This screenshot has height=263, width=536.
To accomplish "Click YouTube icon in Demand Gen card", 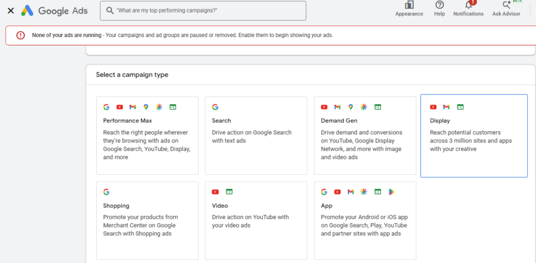I will coord(324,107).
